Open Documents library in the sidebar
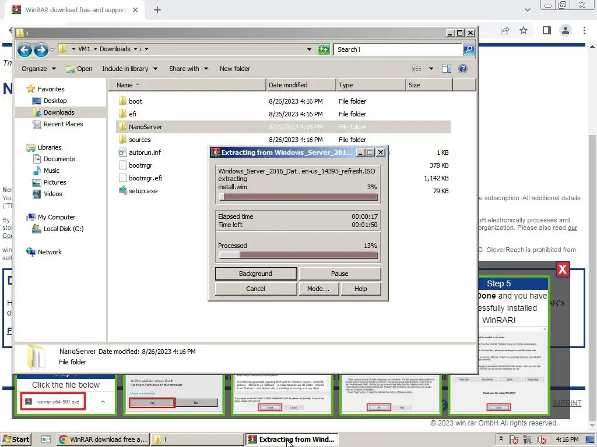The image size is (597, 447). (54, 159)
